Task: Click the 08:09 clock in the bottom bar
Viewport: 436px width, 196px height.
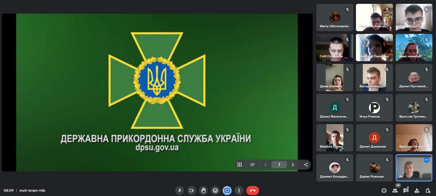Action: coord(9,191)
